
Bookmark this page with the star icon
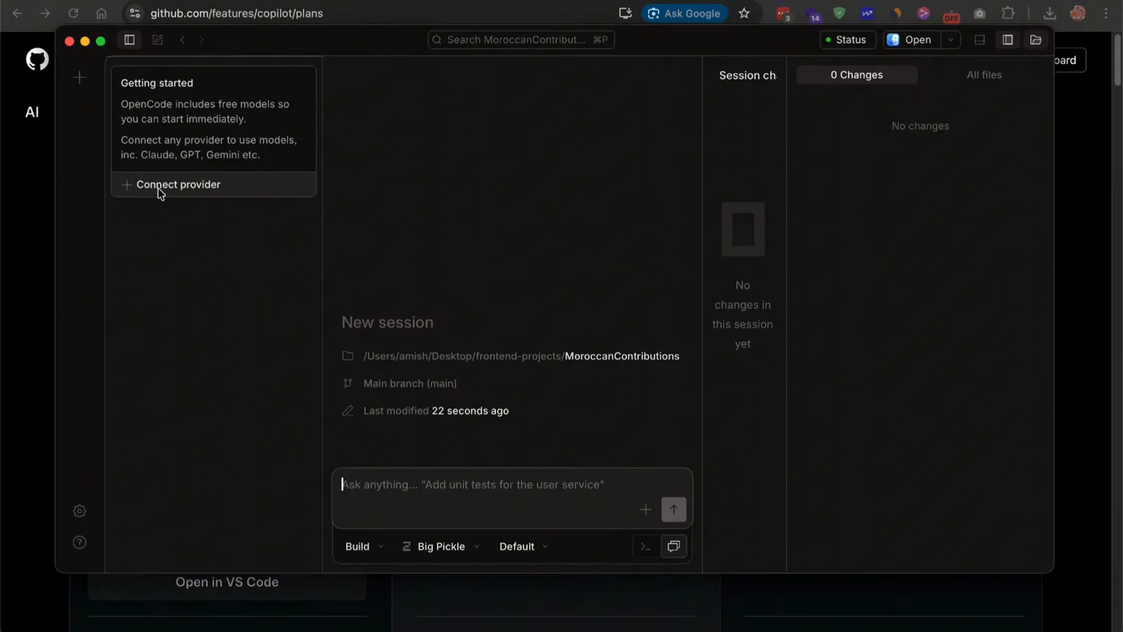(x=744, y=13)
